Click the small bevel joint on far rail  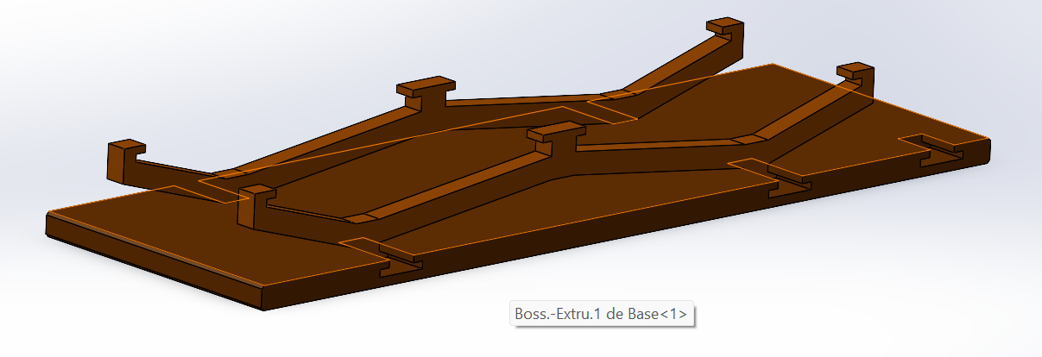pyautogui.click(x=616, y=93)
